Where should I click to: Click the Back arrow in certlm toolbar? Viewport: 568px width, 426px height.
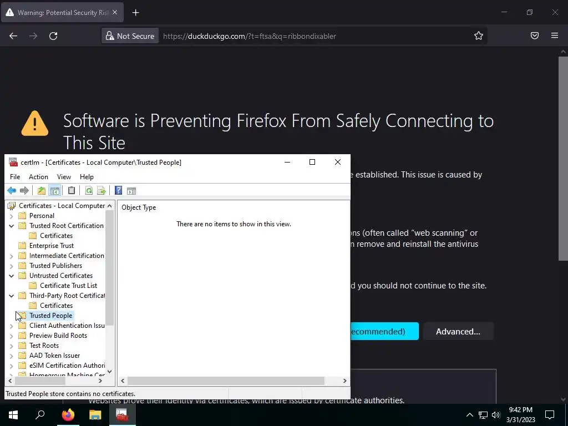click(x=12, y=191)
